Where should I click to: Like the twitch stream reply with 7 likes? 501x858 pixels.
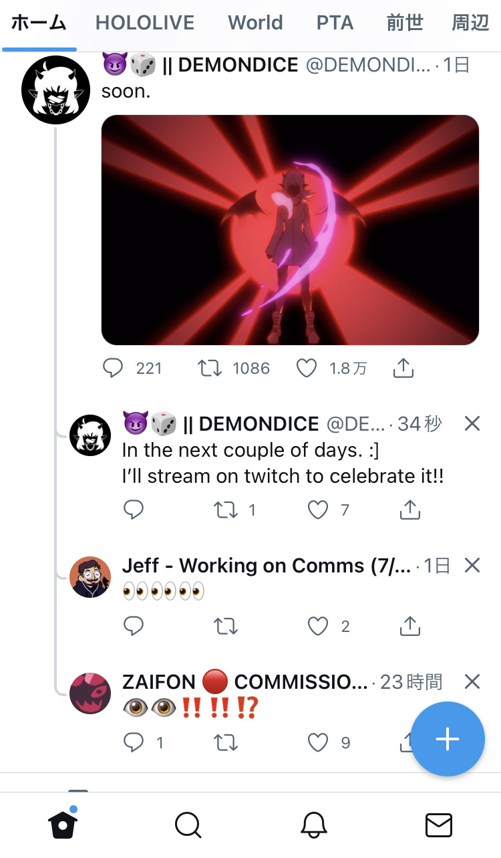click(318, 510)
